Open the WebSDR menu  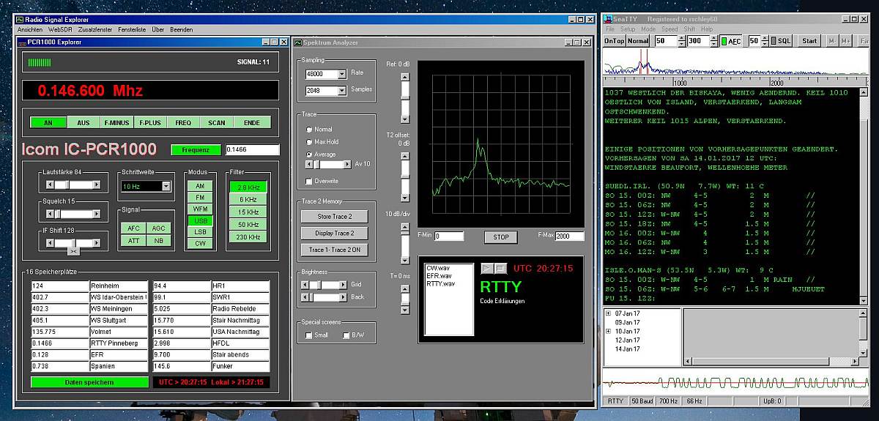coord(59,30)
